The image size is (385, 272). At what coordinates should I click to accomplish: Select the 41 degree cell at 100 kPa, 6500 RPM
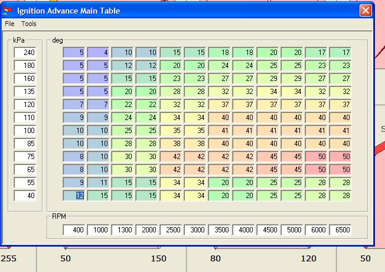tap(341, 131)
